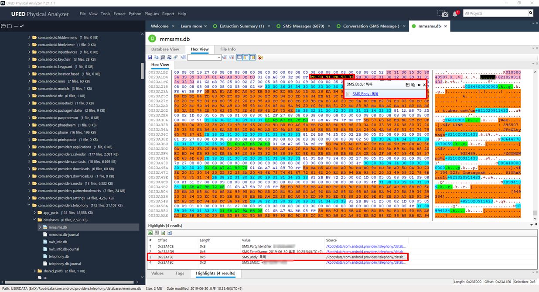Click the camera screenshot icon in header
The width and height of the screenshot is (539, 292).
click(x=442, y=14)
